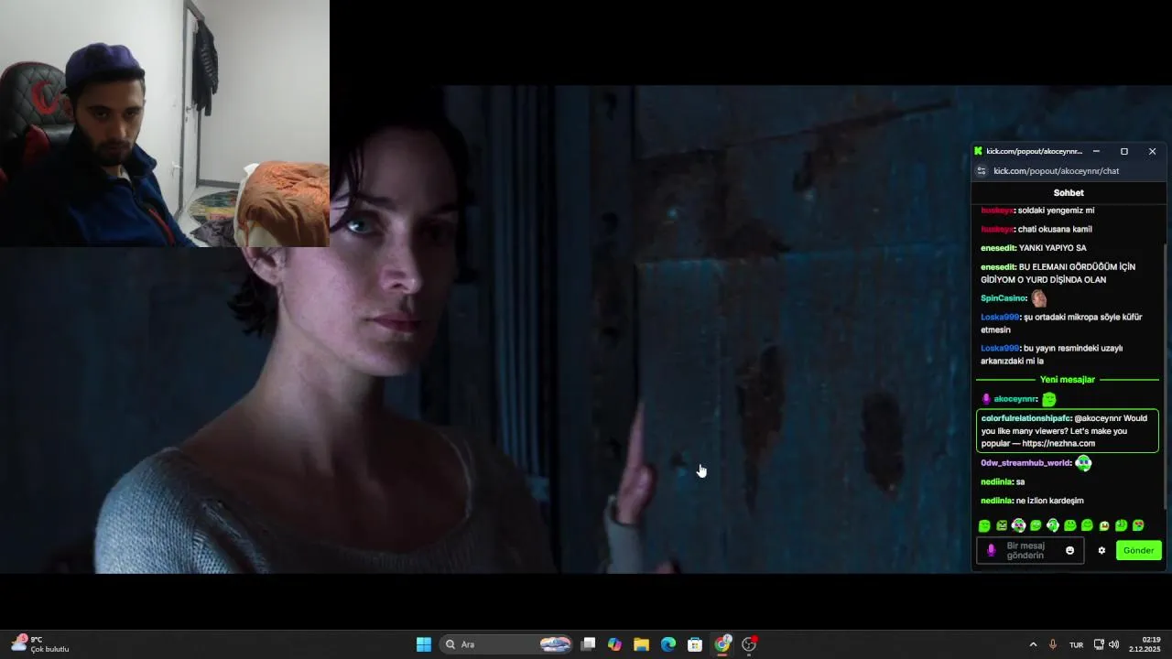1172x659 pixels.
Task: Click the purple microphone icon in message box
Action: [x=991, y=550]
